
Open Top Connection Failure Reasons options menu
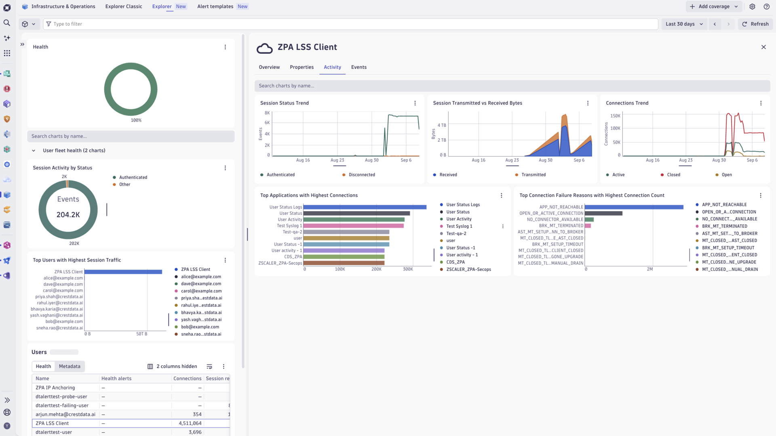coord(761,195)
